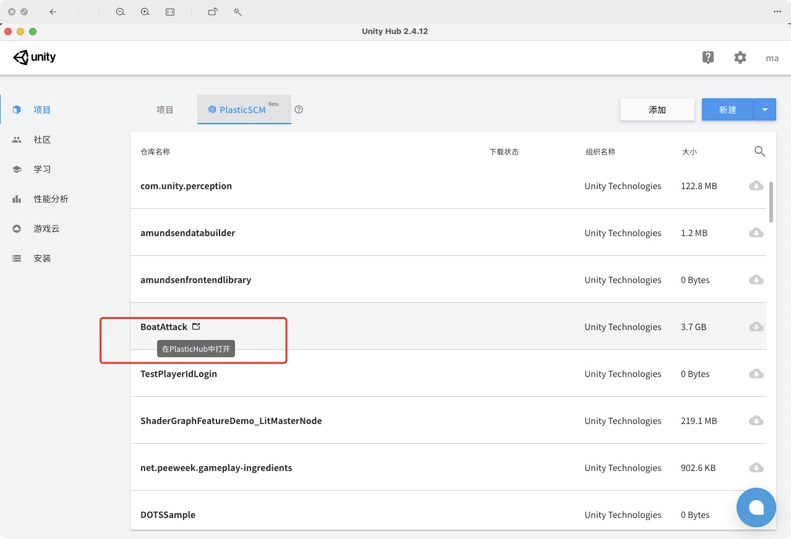The height and width of the screenshot is (539, 791).
Task: Click the zoom out magnifier in viewer toolbar
Action: pos(121,12)
